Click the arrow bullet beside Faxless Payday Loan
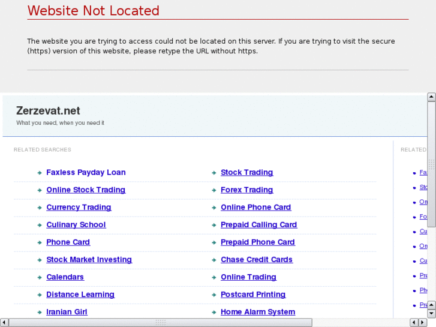 (x=40, y=173)
